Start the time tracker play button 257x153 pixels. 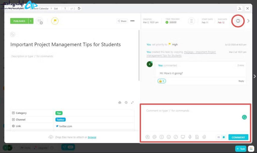pyautogui.click(x=167, y=22)
